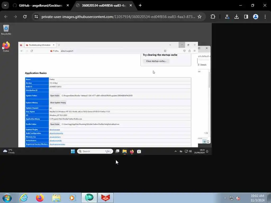The height and width of the screenshot is (203, 271).
Task: Open the Pocket icon in pictured Firefox
Action: tap(184, 51)
